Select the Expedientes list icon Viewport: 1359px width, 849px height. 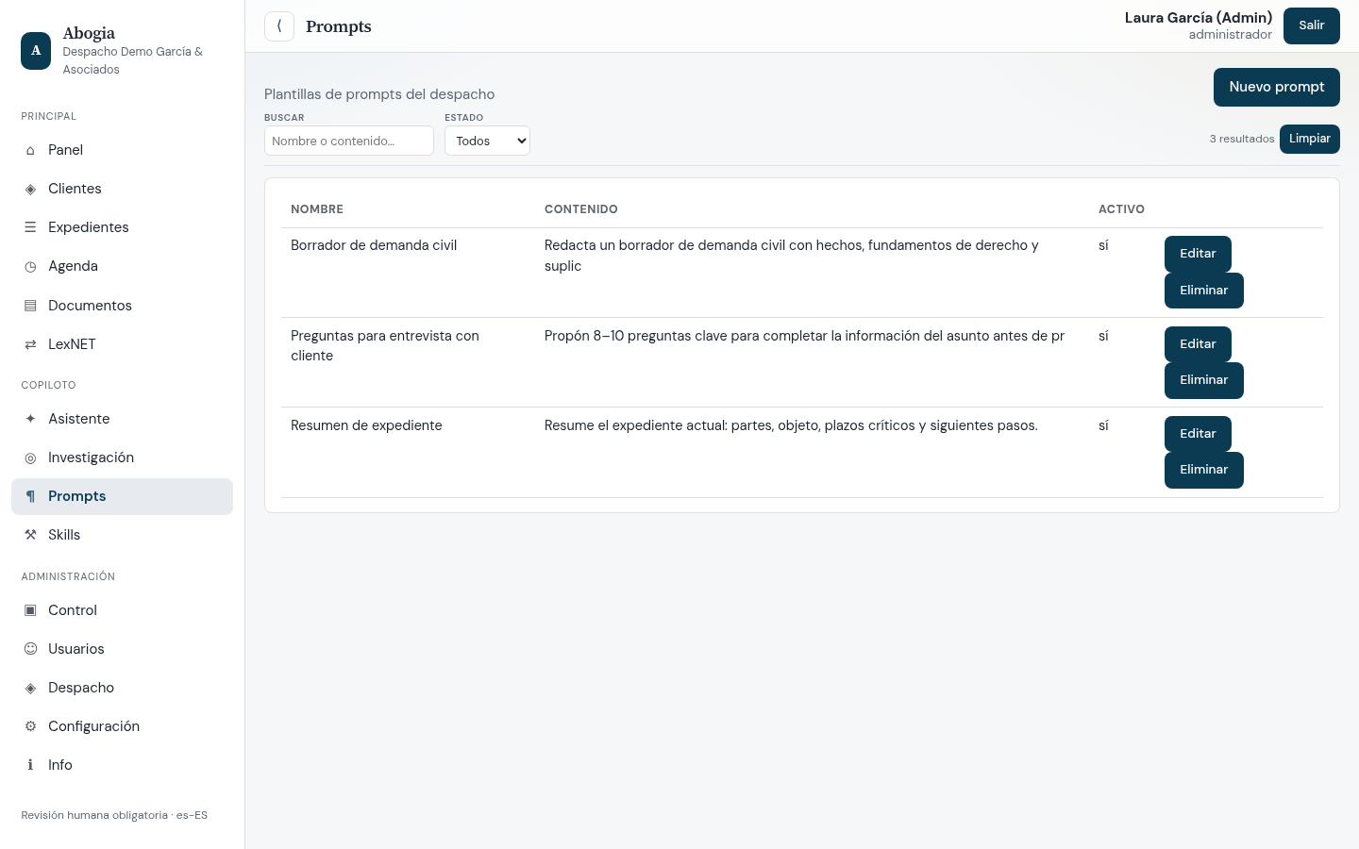[x=30, y=227]
